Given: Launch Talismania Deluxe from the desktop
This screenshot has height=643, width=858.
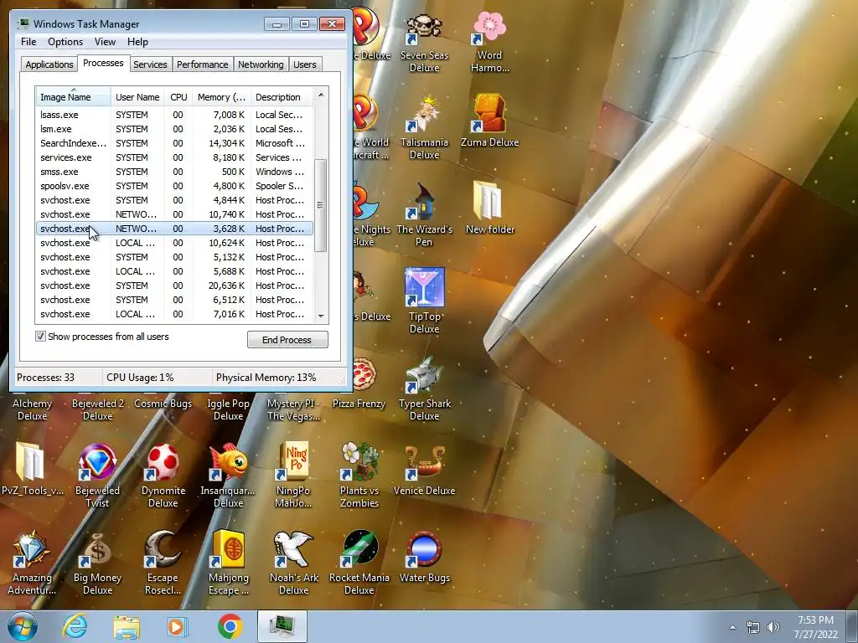Looking at the screenshot, I should [424, 128].
